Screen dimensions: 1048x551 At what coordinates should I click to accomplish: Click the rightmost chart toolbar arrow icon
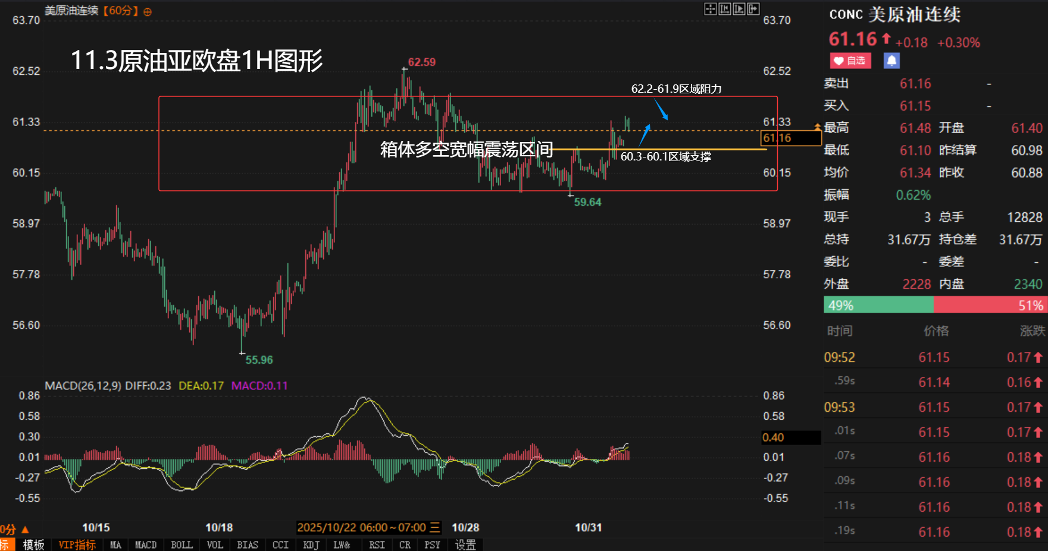click(753, 9)
